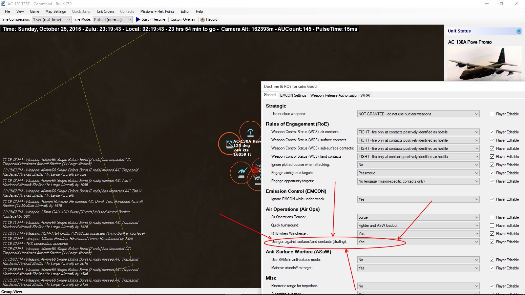The image size is (525, 295).
Task: Toggle Player Editable for Ignore plotted course
Action: pyautogui.click(x=492, y=165)
